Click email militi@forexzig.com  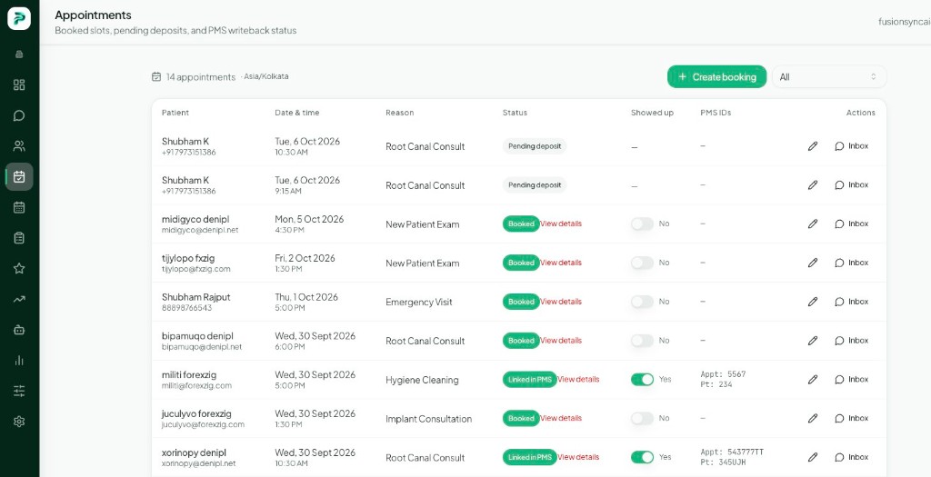point(196,385)
